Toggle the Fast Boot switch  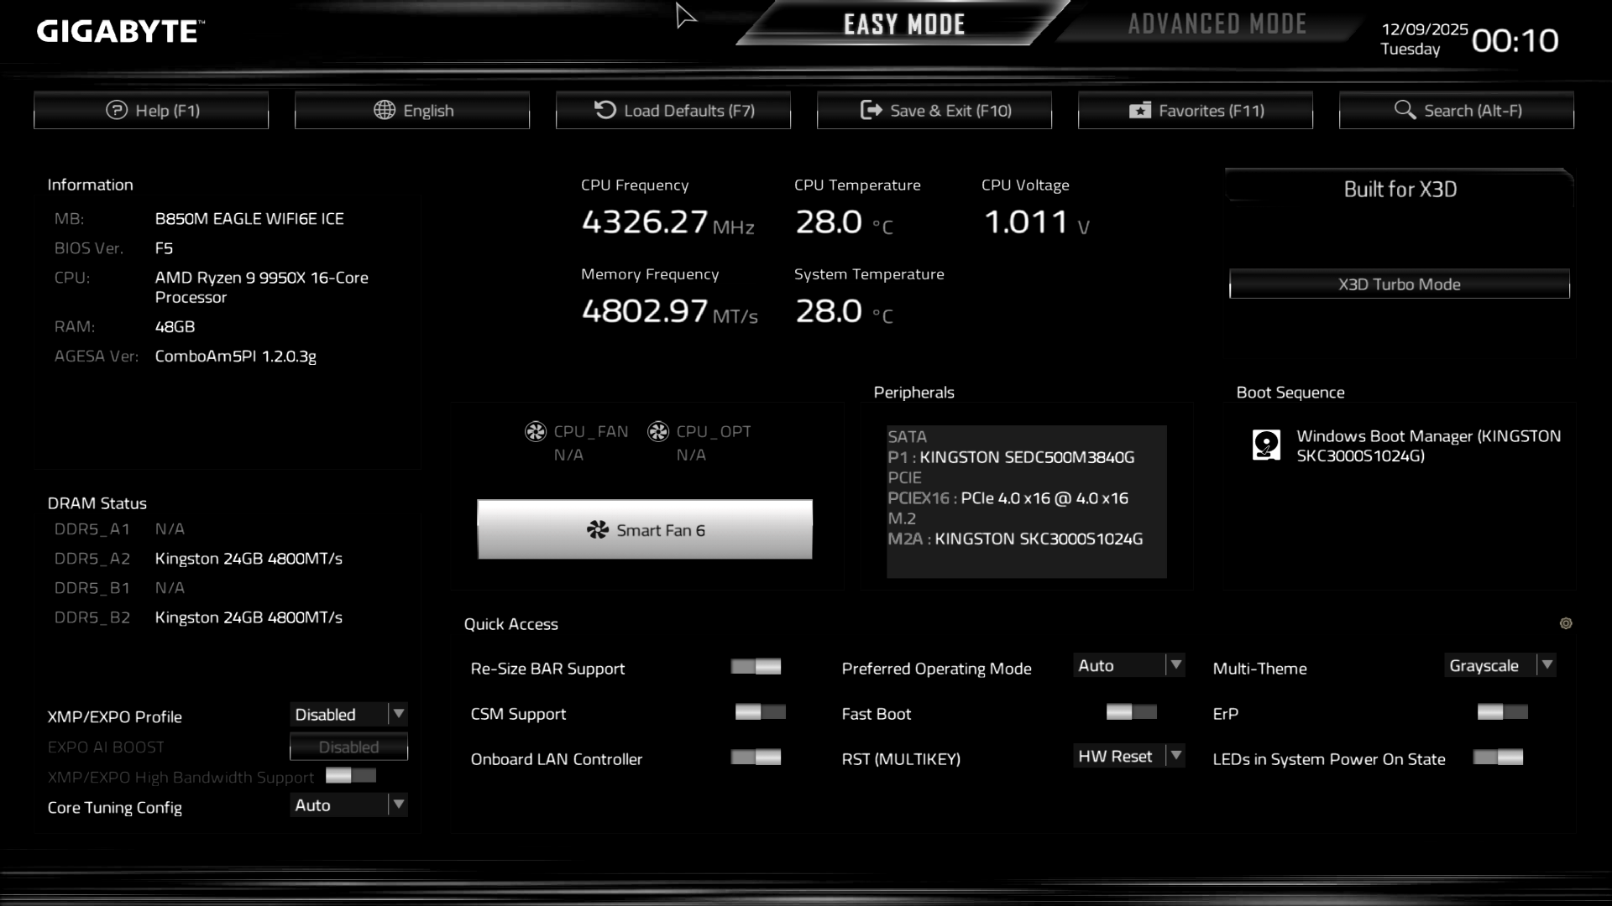click(x=1131, y=712)
